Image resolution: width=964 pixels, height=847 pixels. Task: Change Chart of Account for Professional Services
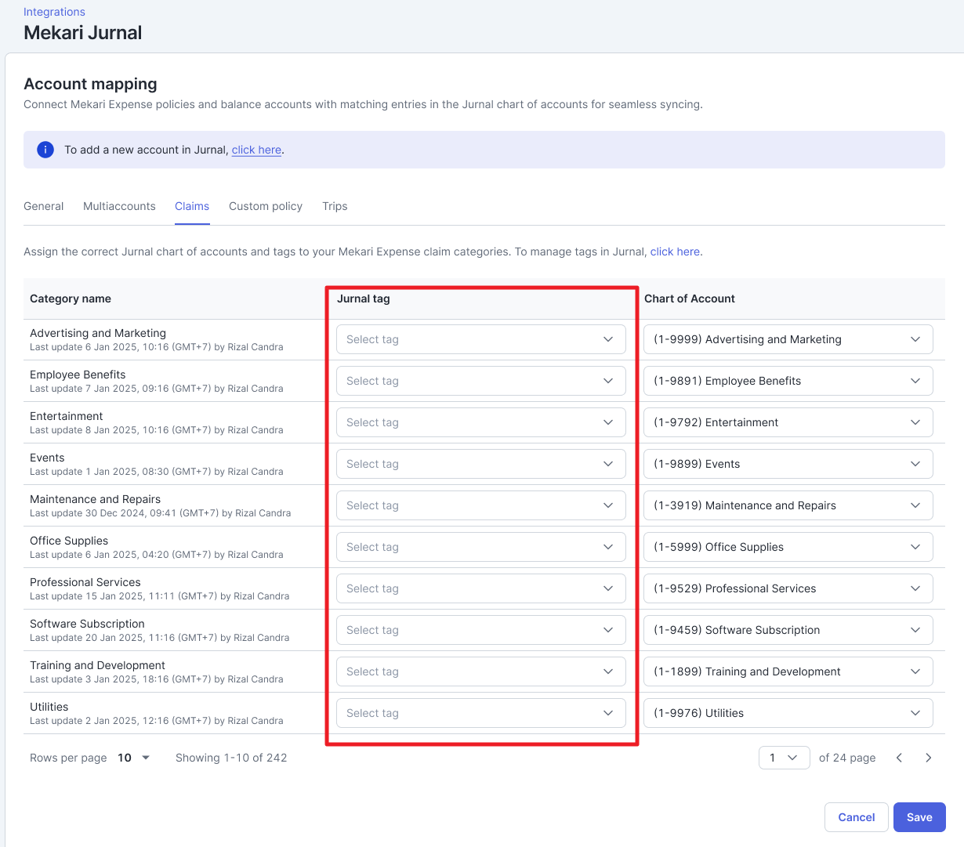coord(788,588)
